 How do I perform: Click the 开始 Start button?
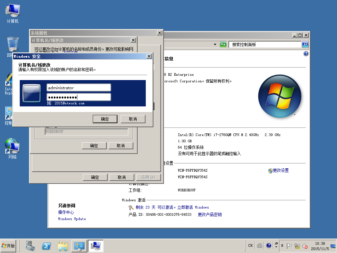(8, 246)
